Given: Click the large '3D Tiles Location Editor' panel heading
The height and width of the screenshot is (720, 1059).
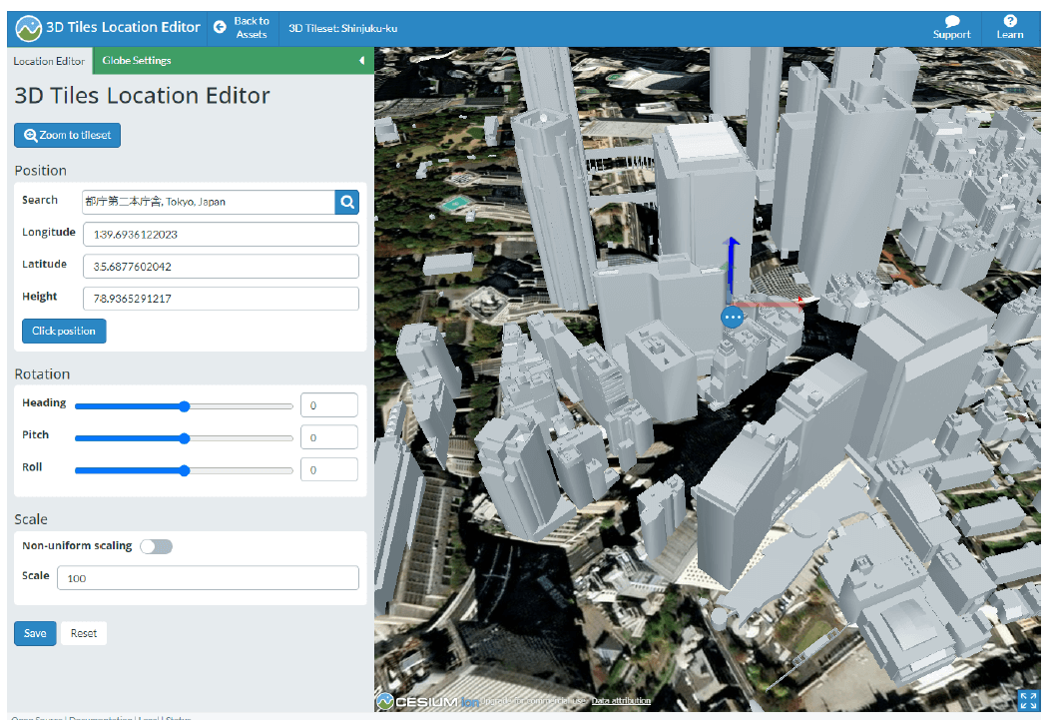Looking at the screenshot, I should point(142,96).
